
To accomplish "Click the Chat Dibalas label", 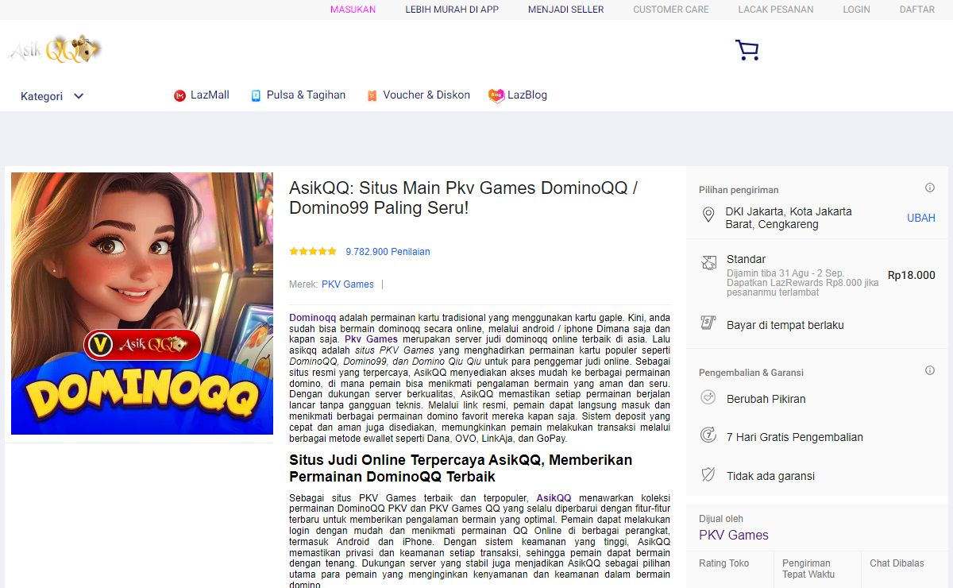I will click(897, 563).
